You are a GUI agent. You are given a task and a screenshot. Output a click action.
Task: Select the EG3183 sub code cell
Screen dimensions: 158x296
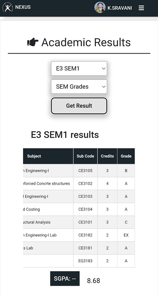coord(86,261)
